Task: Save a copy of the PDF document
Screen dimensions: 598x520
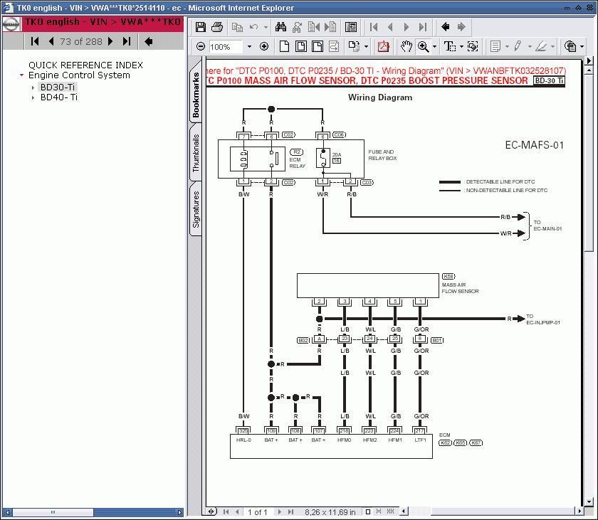Action: (x=201, y=27)
